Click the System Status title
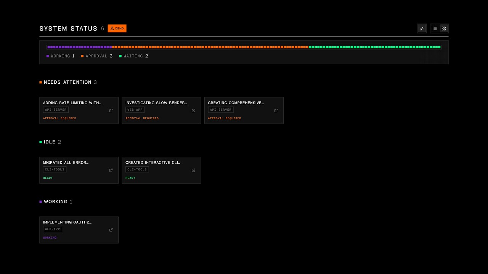The height and width of the screenshot is (274, 488). pos(69,29)
